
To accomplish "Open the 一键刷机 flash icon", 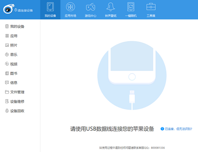I will (131, 7).
